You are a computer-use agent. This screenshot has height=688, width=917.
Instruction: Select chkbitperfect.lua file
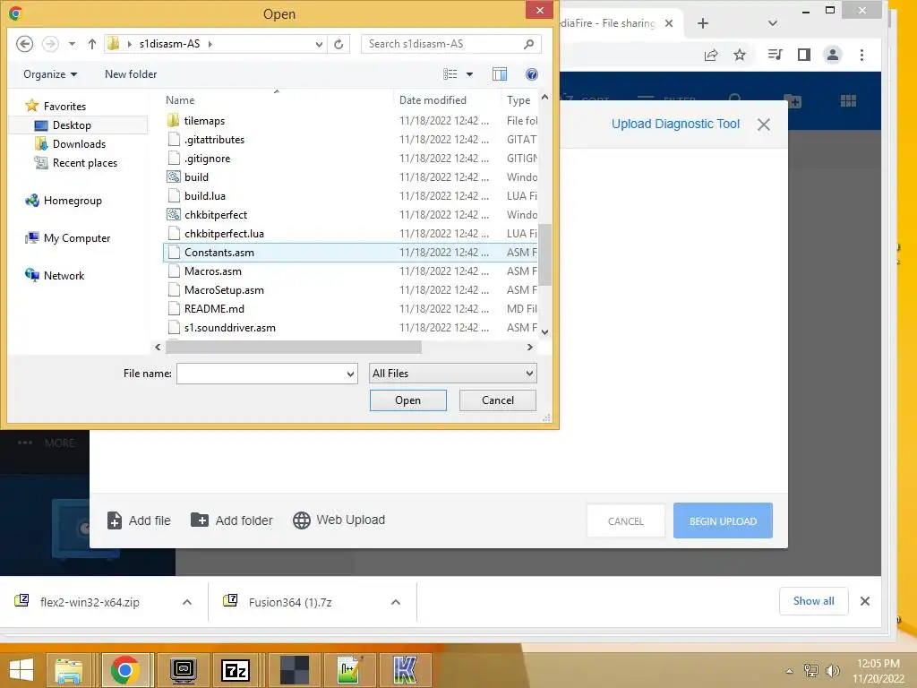350,234
